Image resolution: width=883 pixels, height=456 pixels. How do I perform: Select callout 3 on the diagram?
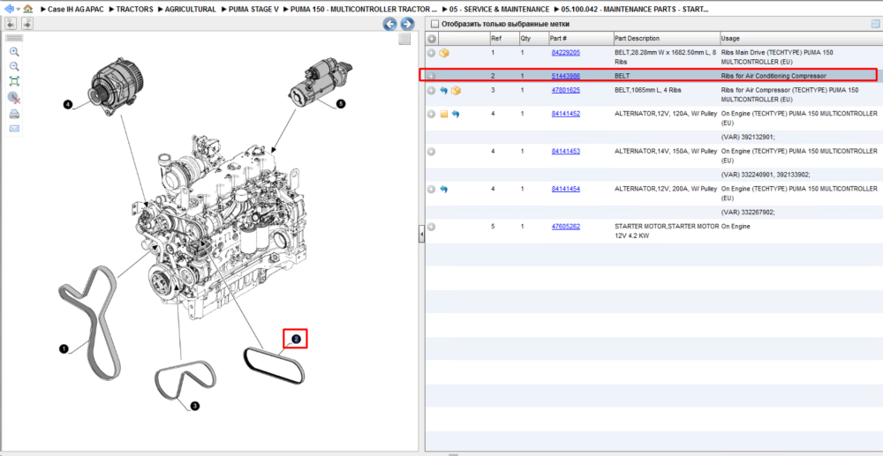click(x=194, y=406)
